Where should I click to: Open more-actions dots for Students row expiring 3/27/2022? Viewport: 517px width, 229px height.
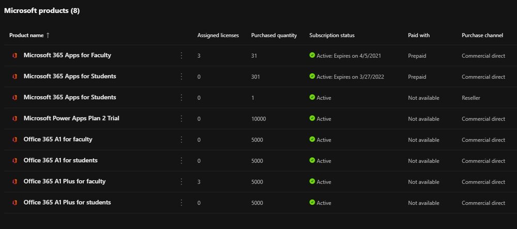click(x=181, y=77)
